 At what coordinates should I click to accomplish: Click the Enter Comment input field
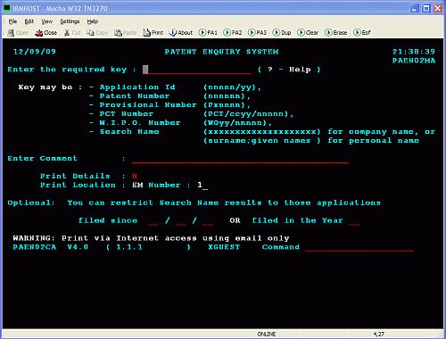click(240, 159)
